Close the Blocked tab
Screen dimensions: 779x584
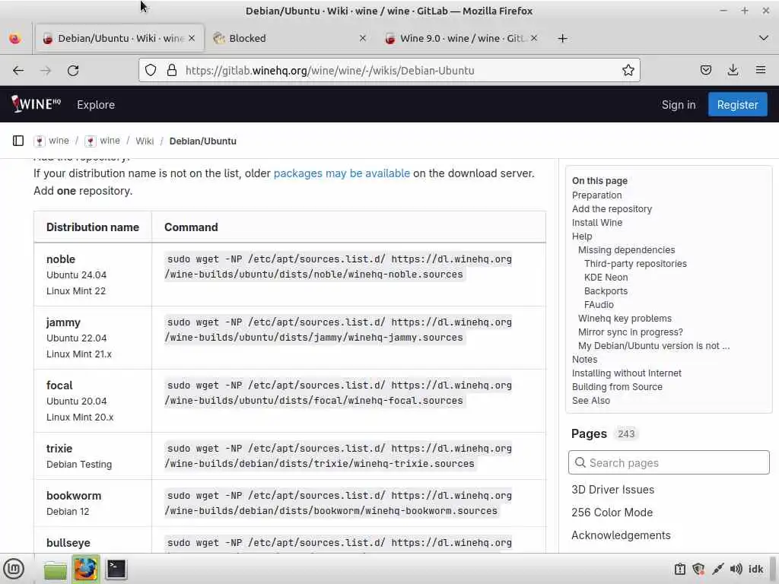point(363,38)
